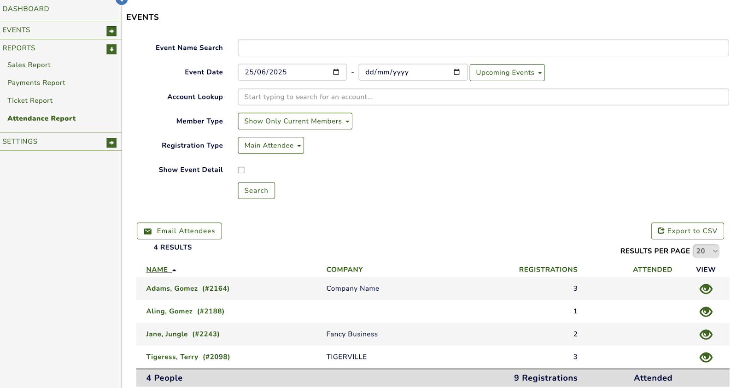Go to the Ticket Report page
Viewport: 737px width, 388px height.
[x=30, y=100]
